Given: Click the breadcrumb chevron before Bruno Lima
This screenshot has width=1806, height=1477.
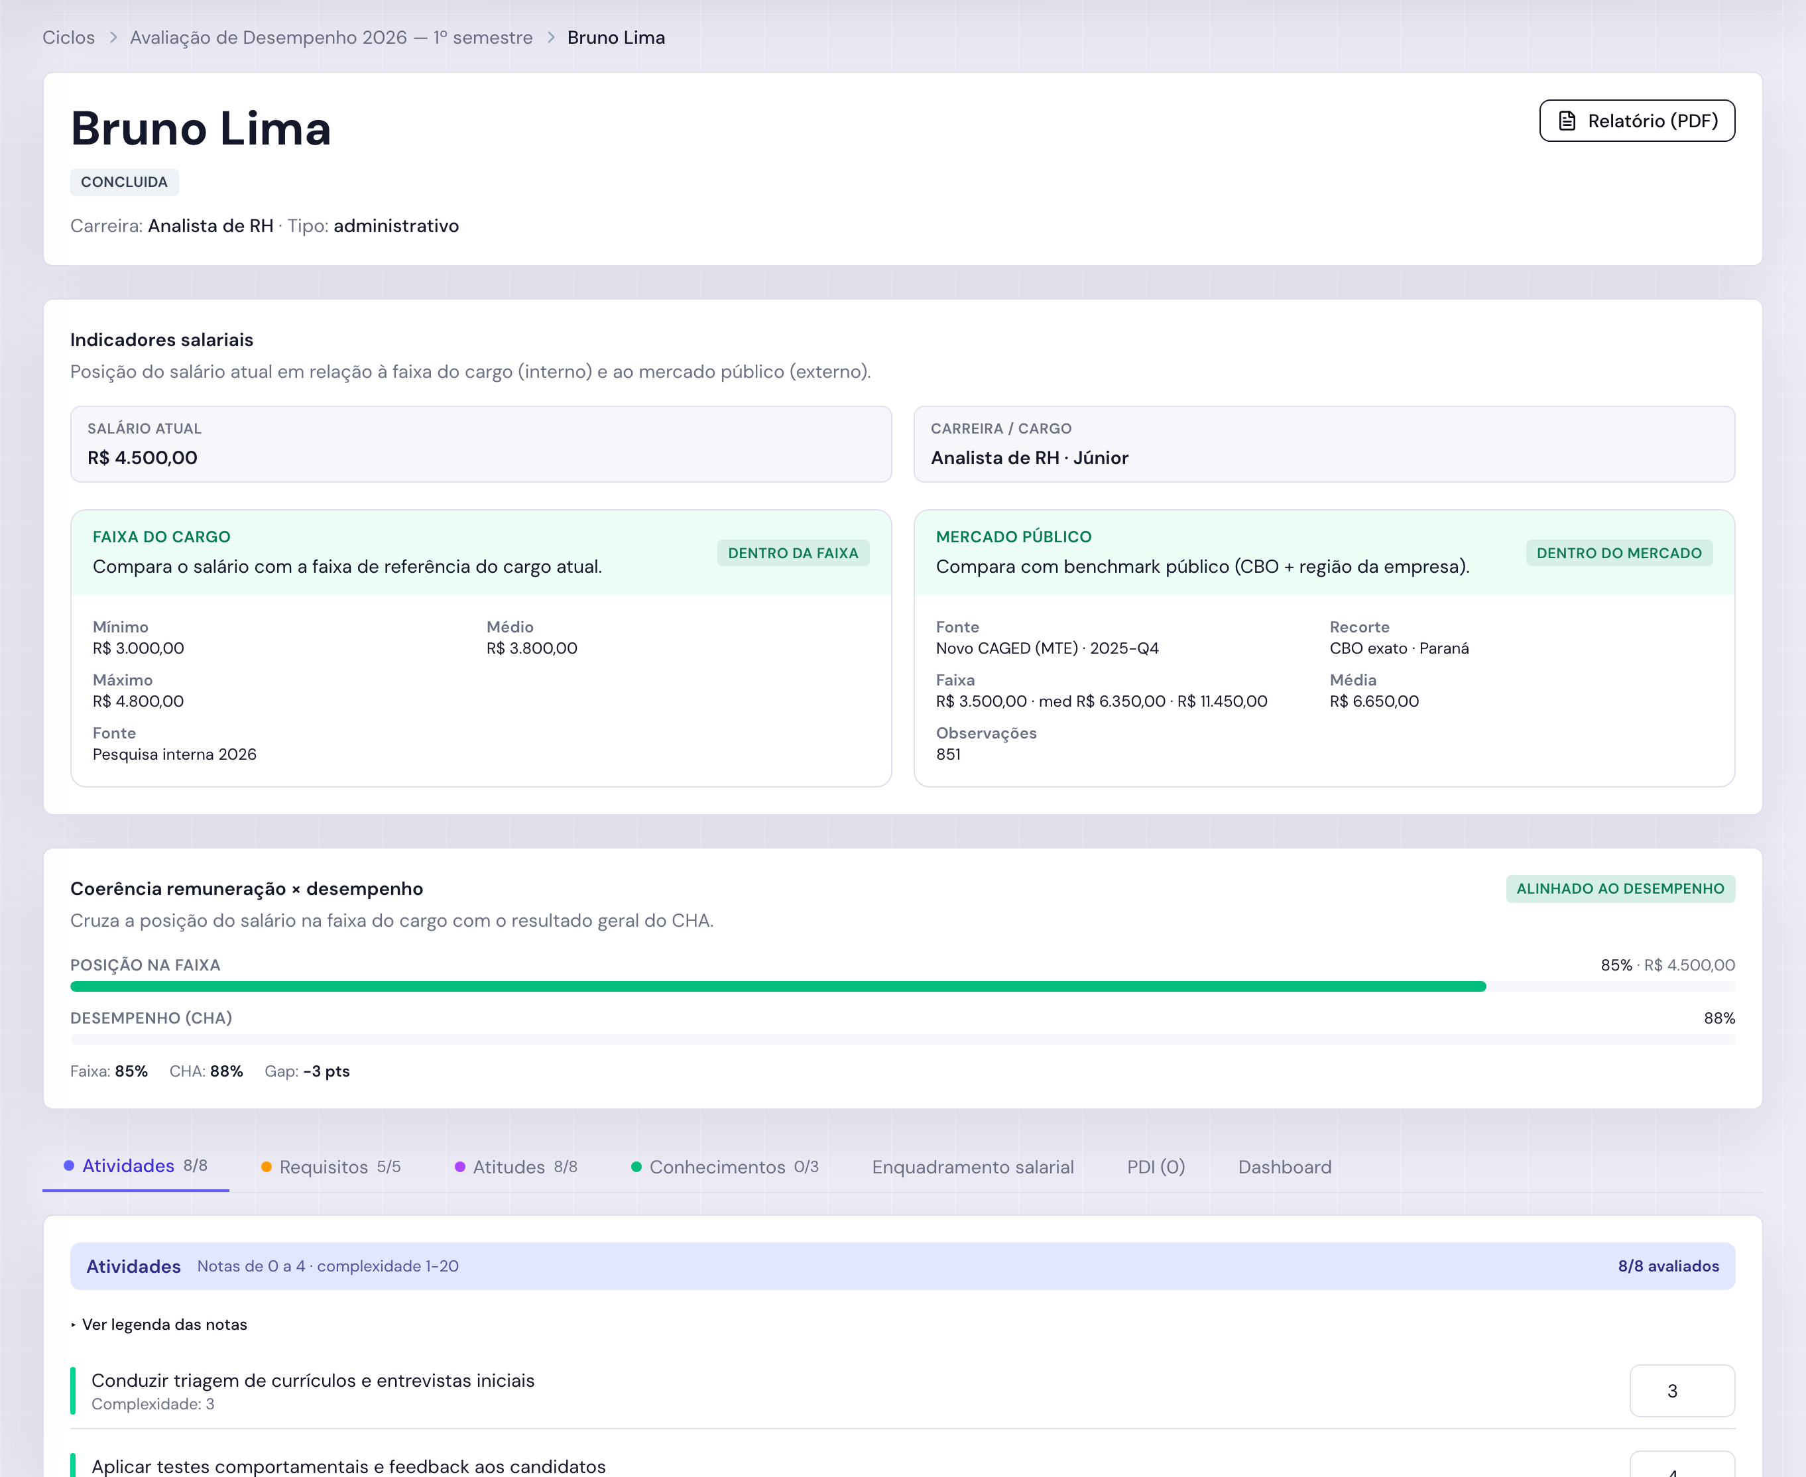Looking at the screenshot, I should (x=551, y=37).
